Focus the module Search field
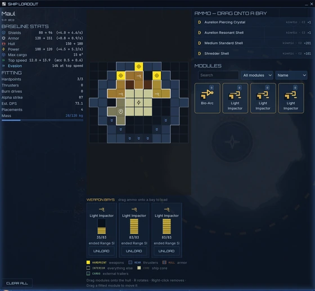 218,75
